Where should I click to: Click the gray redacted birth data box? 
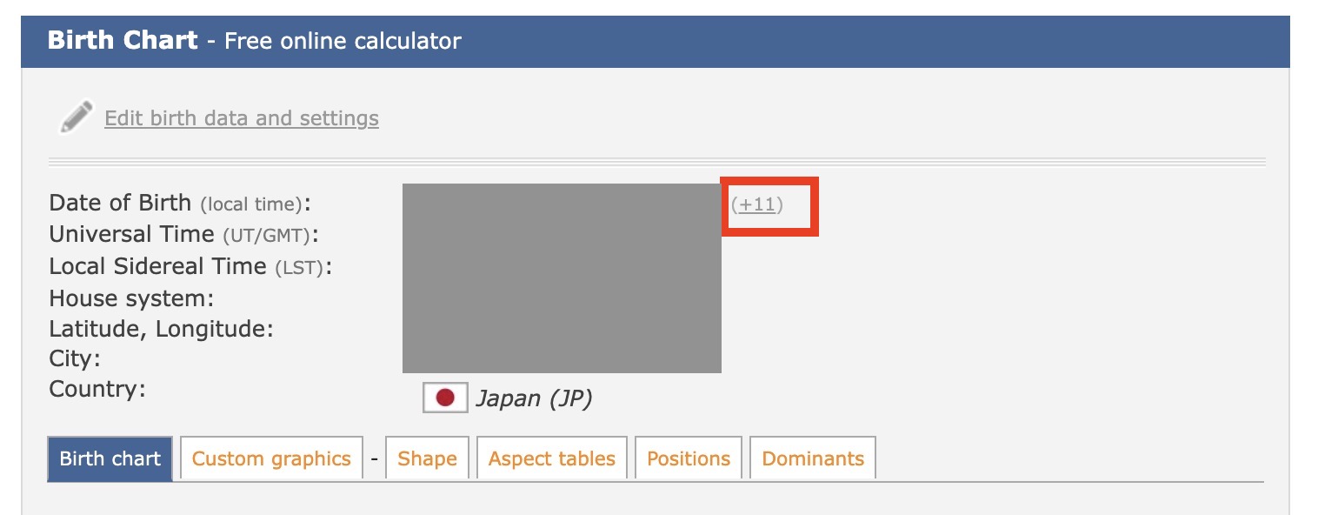[562, 278]
